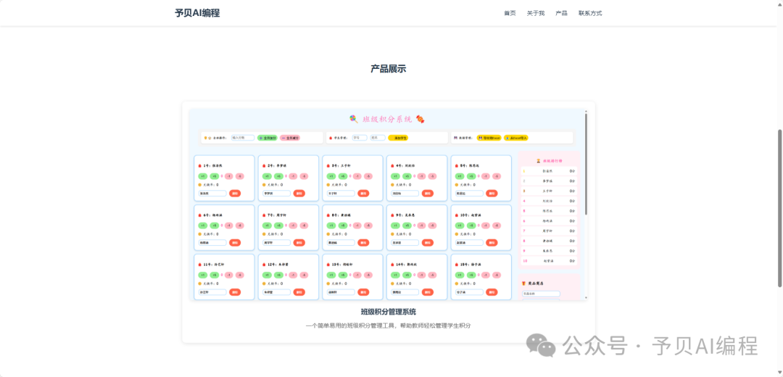
Task: Click the 全员加分 green button
Action: [268, 138]
